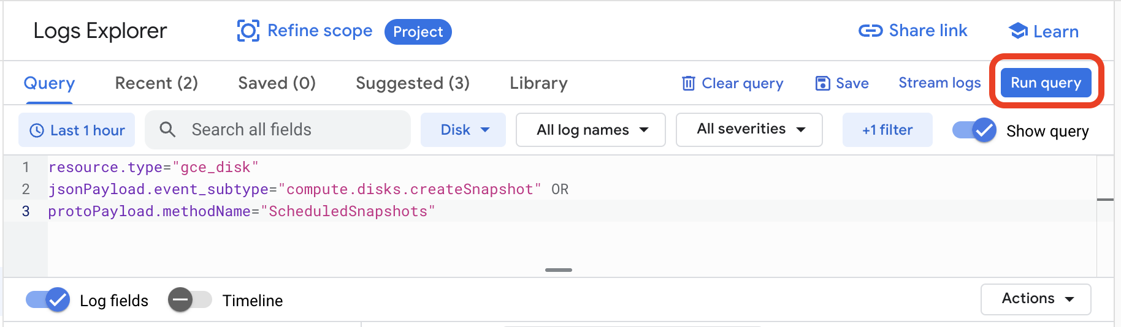Open the Actions dropdown menu
Viewport: 1121px width, 327px height.
(1036, 299)
